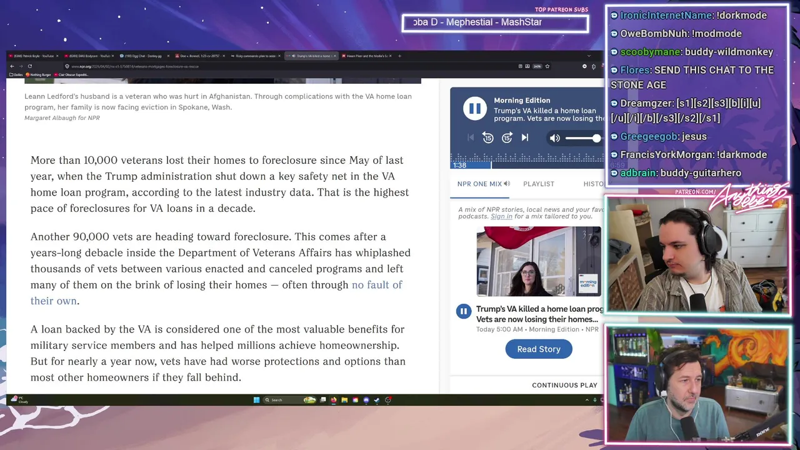This screenshot has height=450, width=800.
Task: Reload the NPR page
Action: point(29,66)
